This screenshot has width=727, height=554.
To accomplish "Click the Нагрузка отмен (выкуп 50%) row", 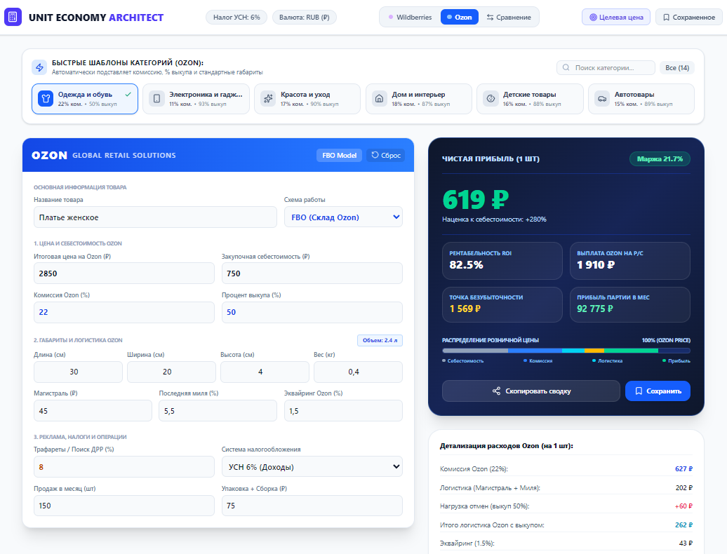I will pyautogui.click(x=566, y=506).
